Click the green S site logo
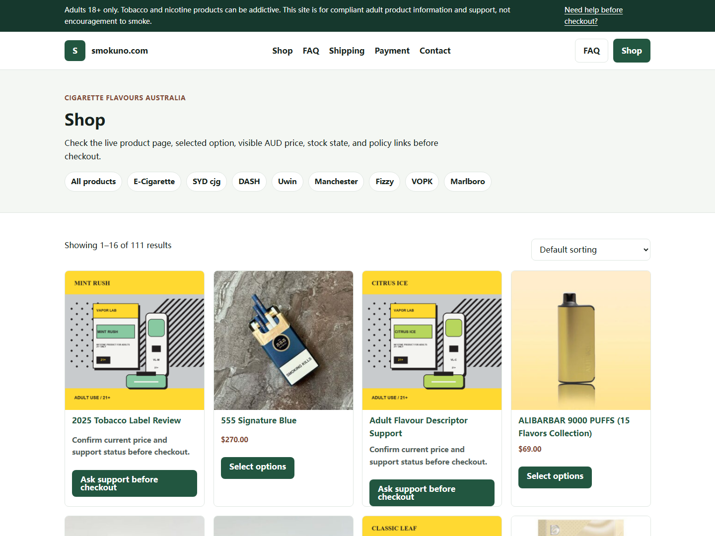715x536 pixels. tap(75, 51)
